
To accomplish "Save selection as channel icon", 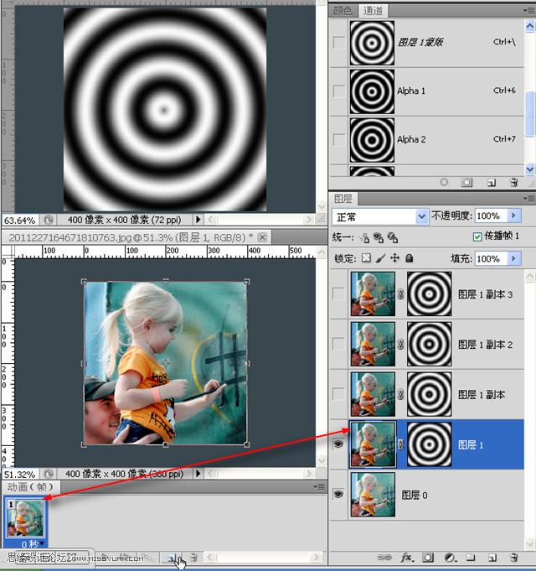I will click(x=467, y=182).
